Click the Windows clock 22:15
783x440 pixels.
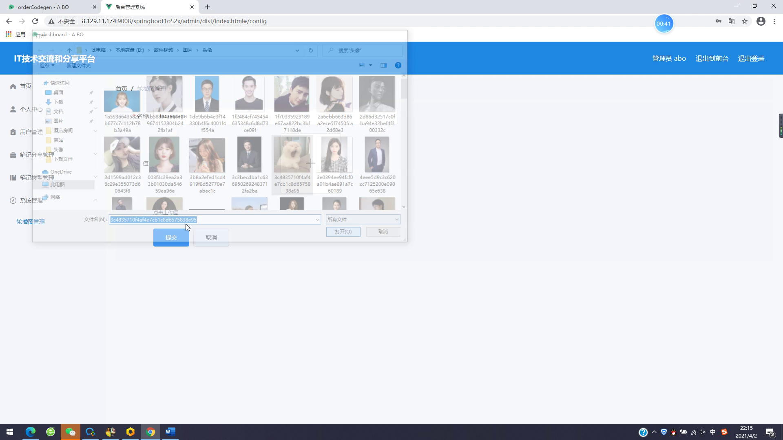coord(746,428)
